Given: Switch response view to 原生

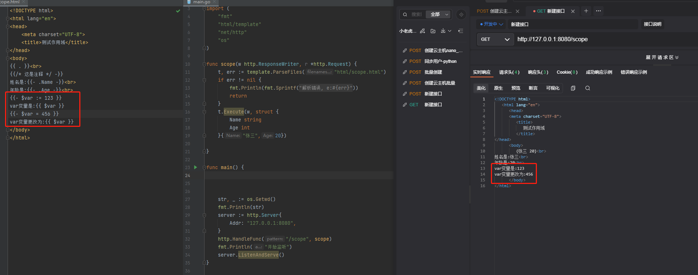Looking at the screenshot, I should click(499, 88).
